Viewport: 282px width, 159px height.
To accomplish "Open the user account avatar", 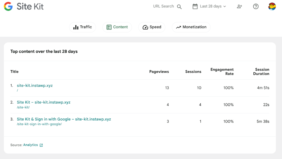I will (272, 6).
